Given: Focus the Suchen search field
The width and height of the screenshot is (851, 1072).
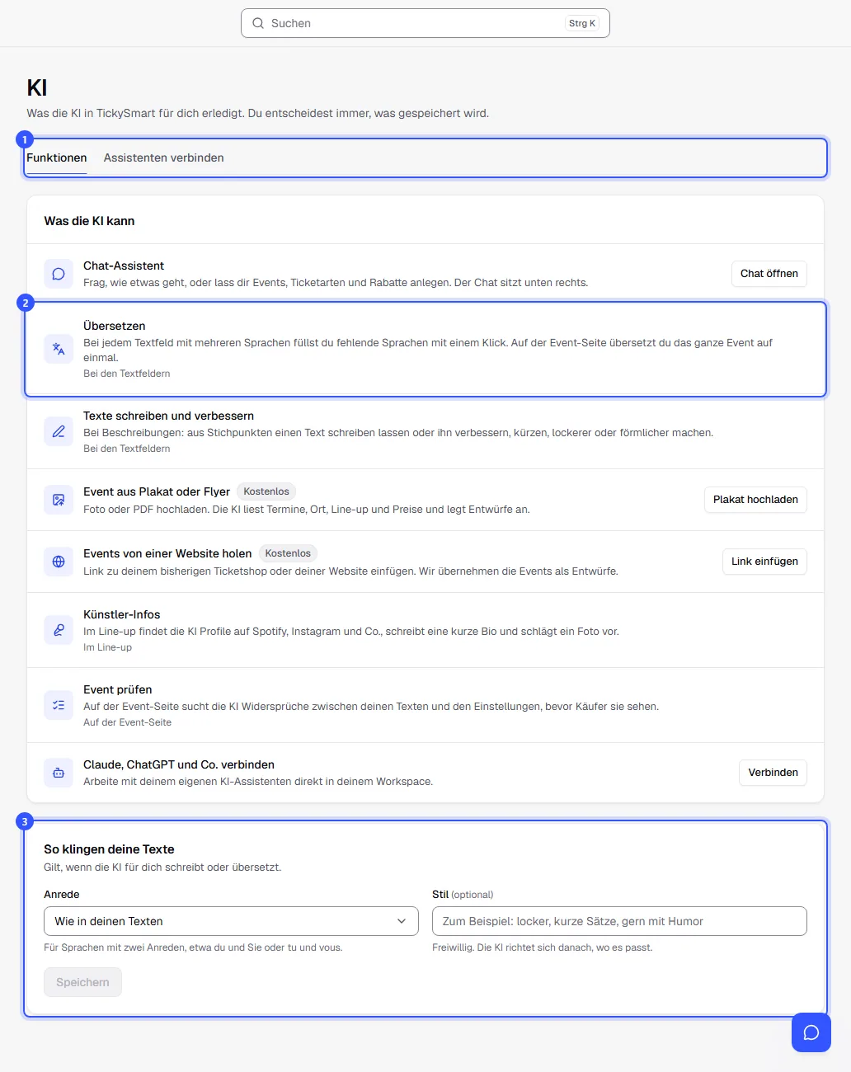Looking at the screenshot, I should click(425, 23).
